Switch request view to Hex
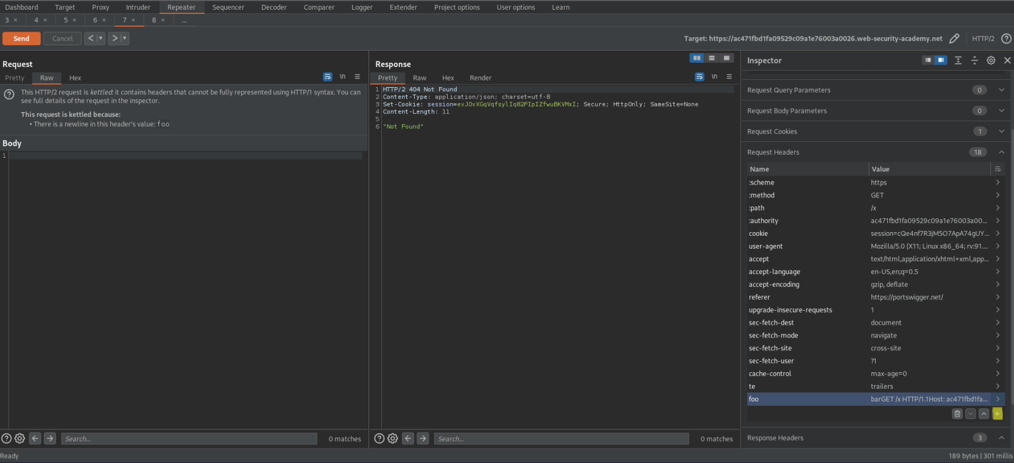1014x463 pixels. click(x=75, y=78)
